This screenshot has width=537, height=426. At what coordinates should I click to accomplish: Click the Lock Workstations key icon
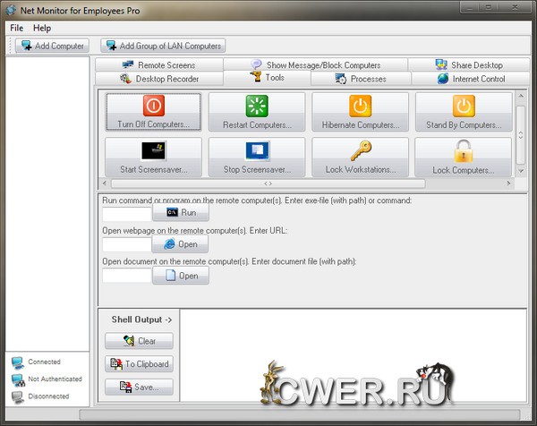click(x=361, y=150)
